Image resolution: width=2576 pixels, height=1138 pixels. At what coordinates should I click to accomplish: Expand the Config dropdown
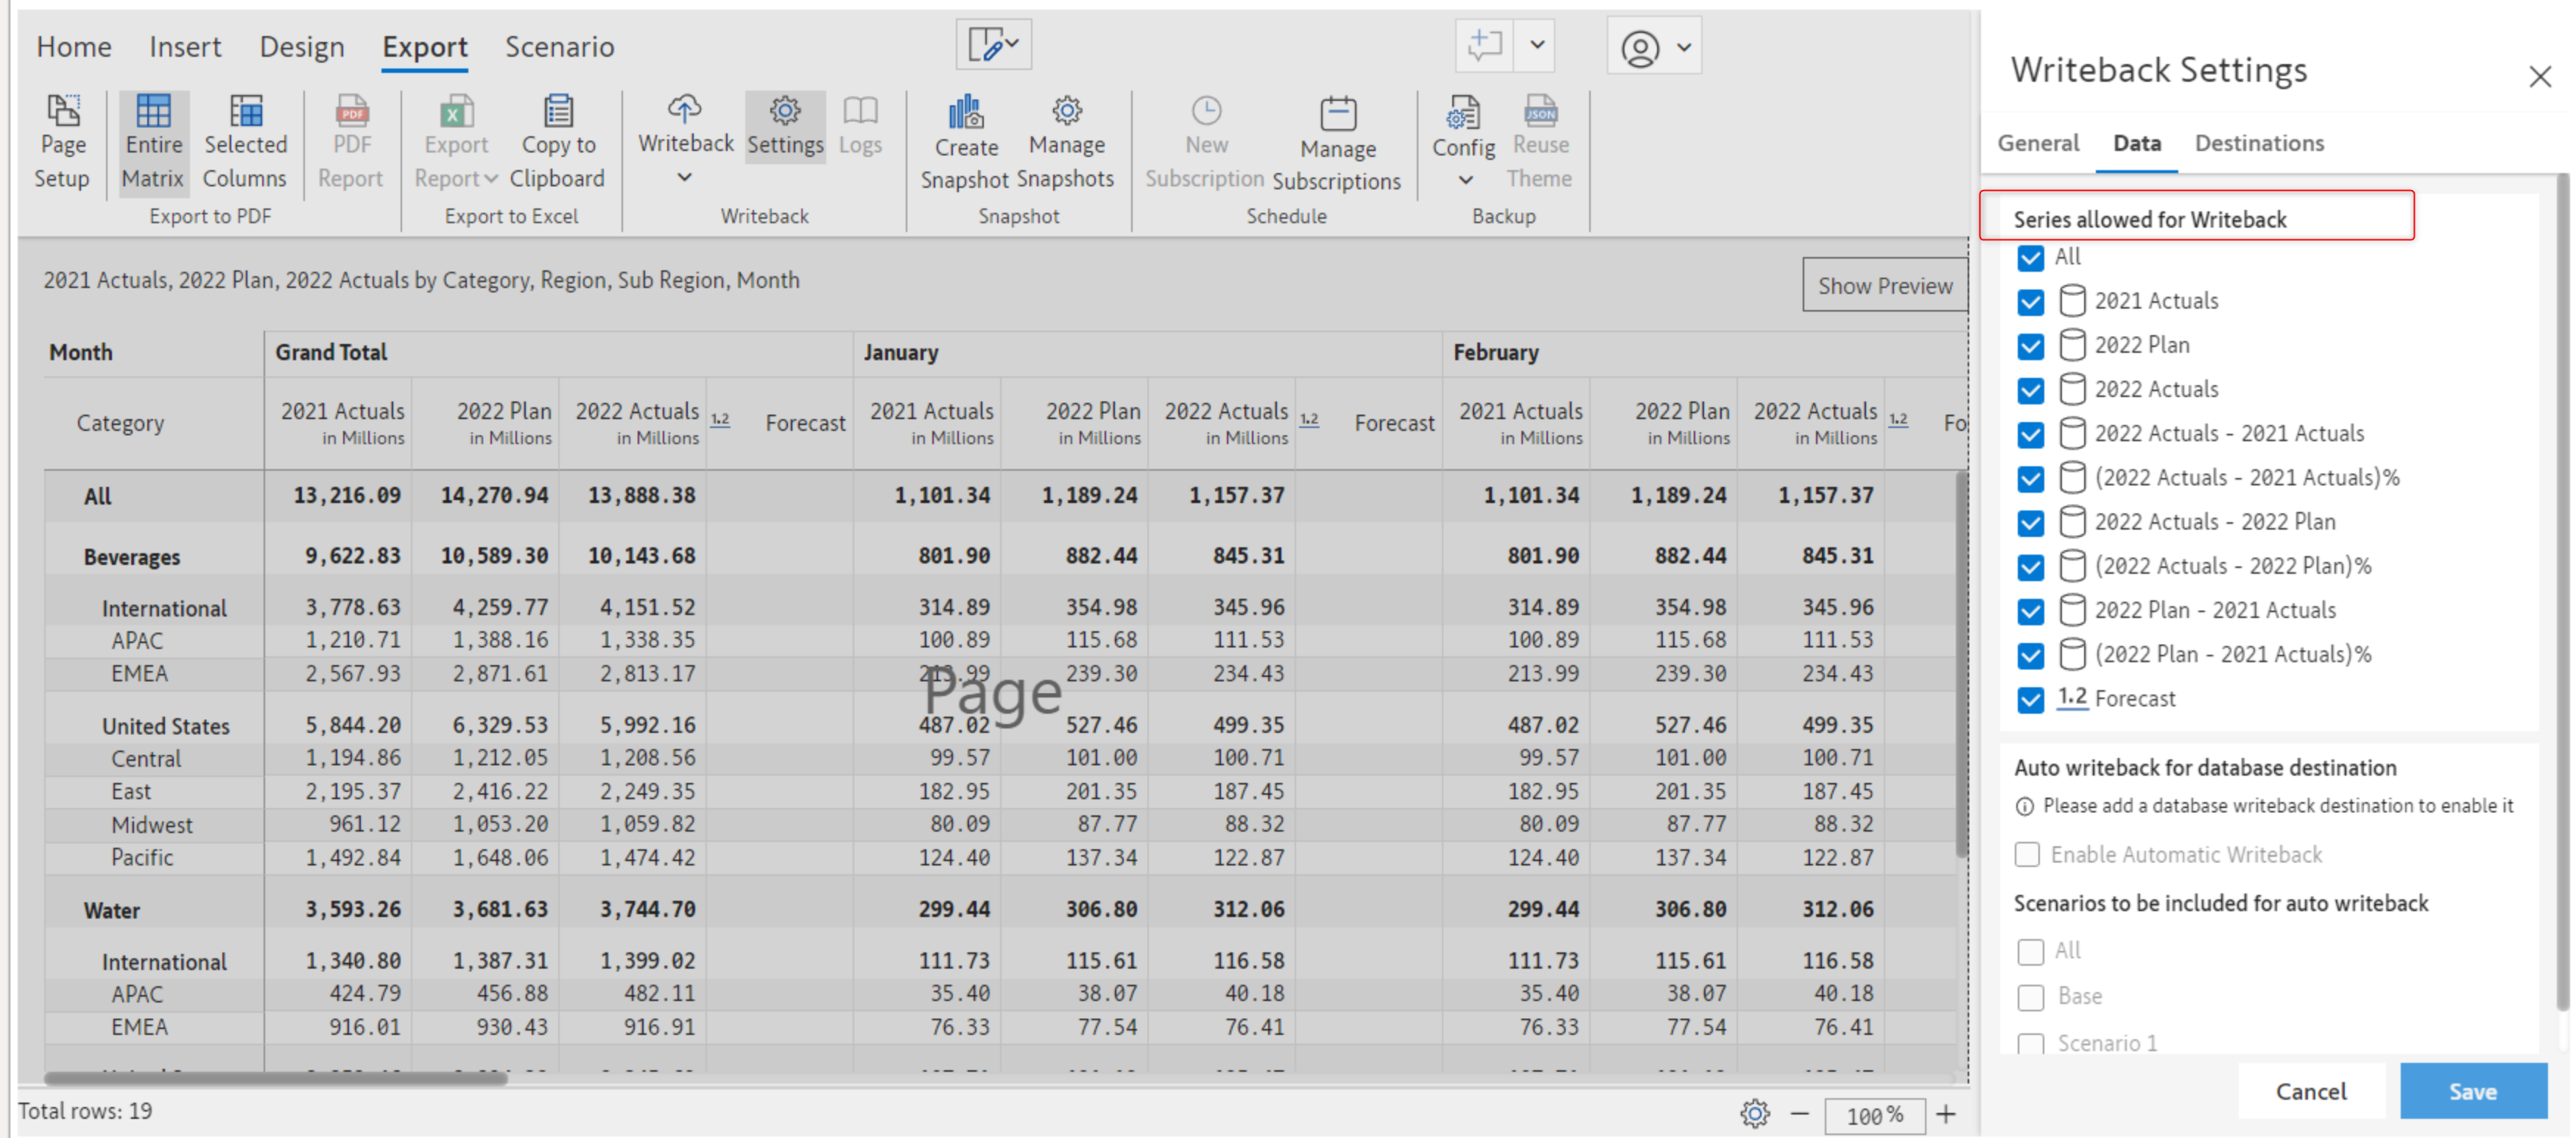[1465, 180]
